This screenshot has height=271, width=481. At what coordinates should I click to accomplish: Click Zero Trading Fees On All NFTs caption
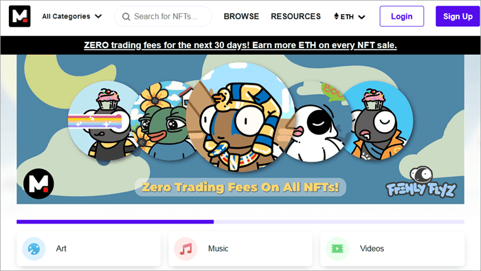240,187
